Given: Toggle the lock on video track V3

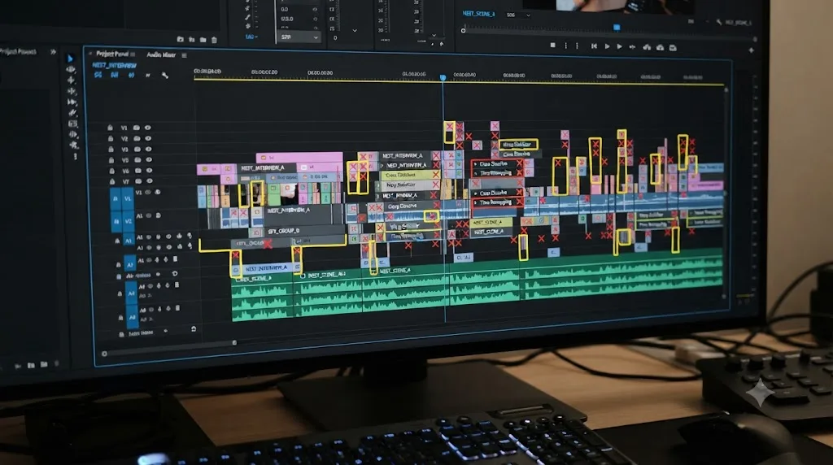Looking at the screenshot, I should coord(111,149).
